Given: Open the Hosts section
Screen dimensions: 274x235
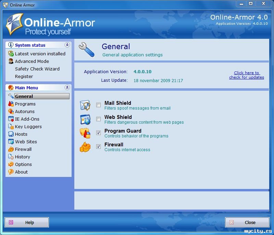Looking at the screenshot, I should click(21, 134).
